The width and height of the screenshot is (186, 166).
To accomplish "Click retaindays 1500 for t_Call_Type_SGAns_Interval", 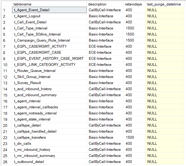I will tap(134, 34).
